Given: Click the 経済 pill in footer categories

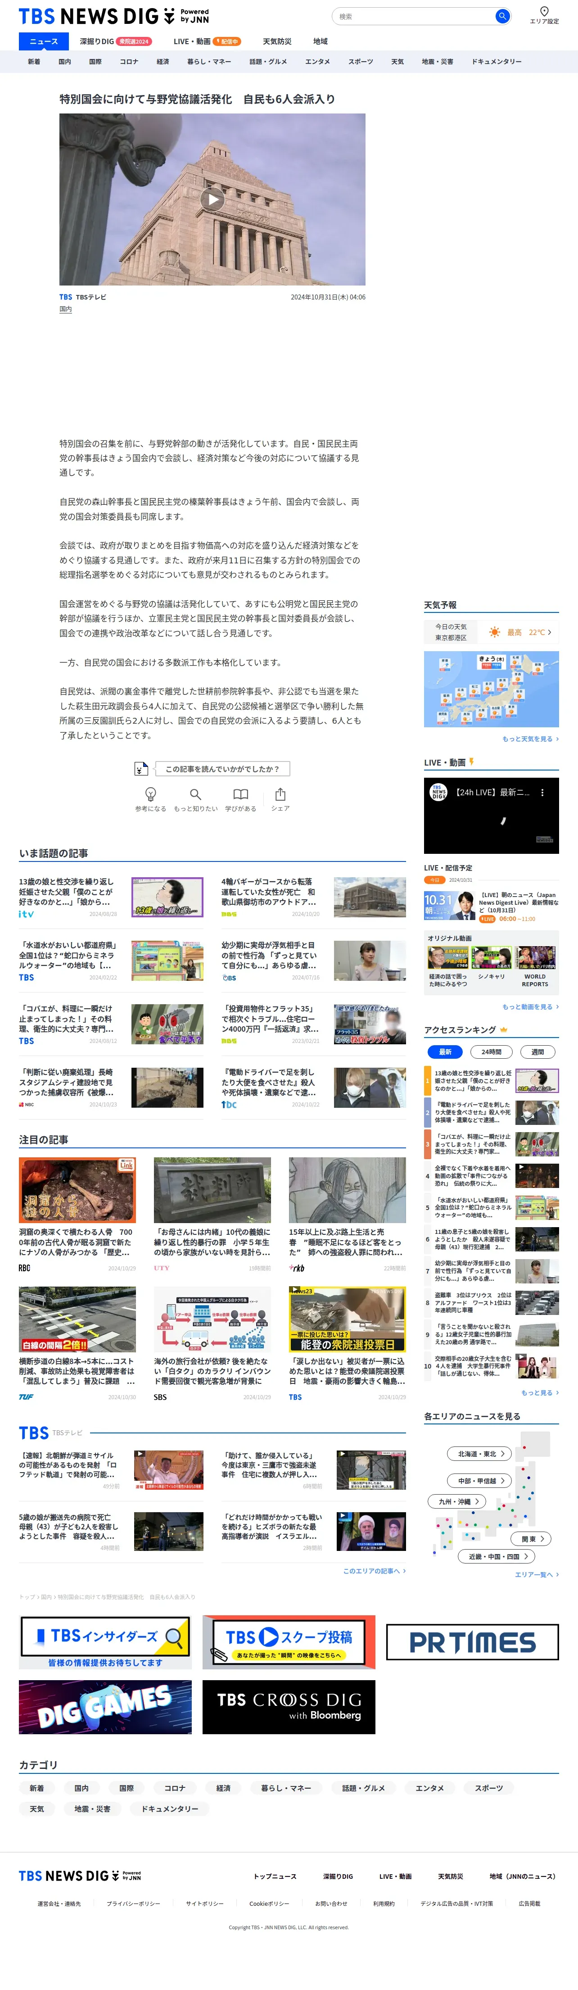Looking at the screenshot, I should (223, 1788).
